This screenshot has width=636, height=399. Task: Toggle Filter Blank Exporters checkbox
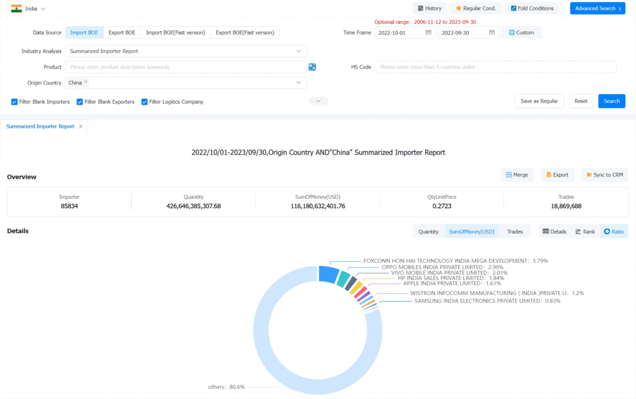pyautogui.click(x=79, y=102)
